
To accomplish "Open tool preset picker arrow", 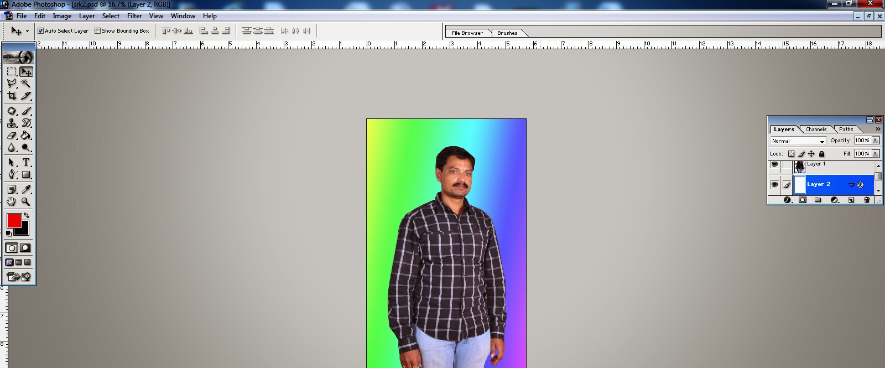I will 27,32.
